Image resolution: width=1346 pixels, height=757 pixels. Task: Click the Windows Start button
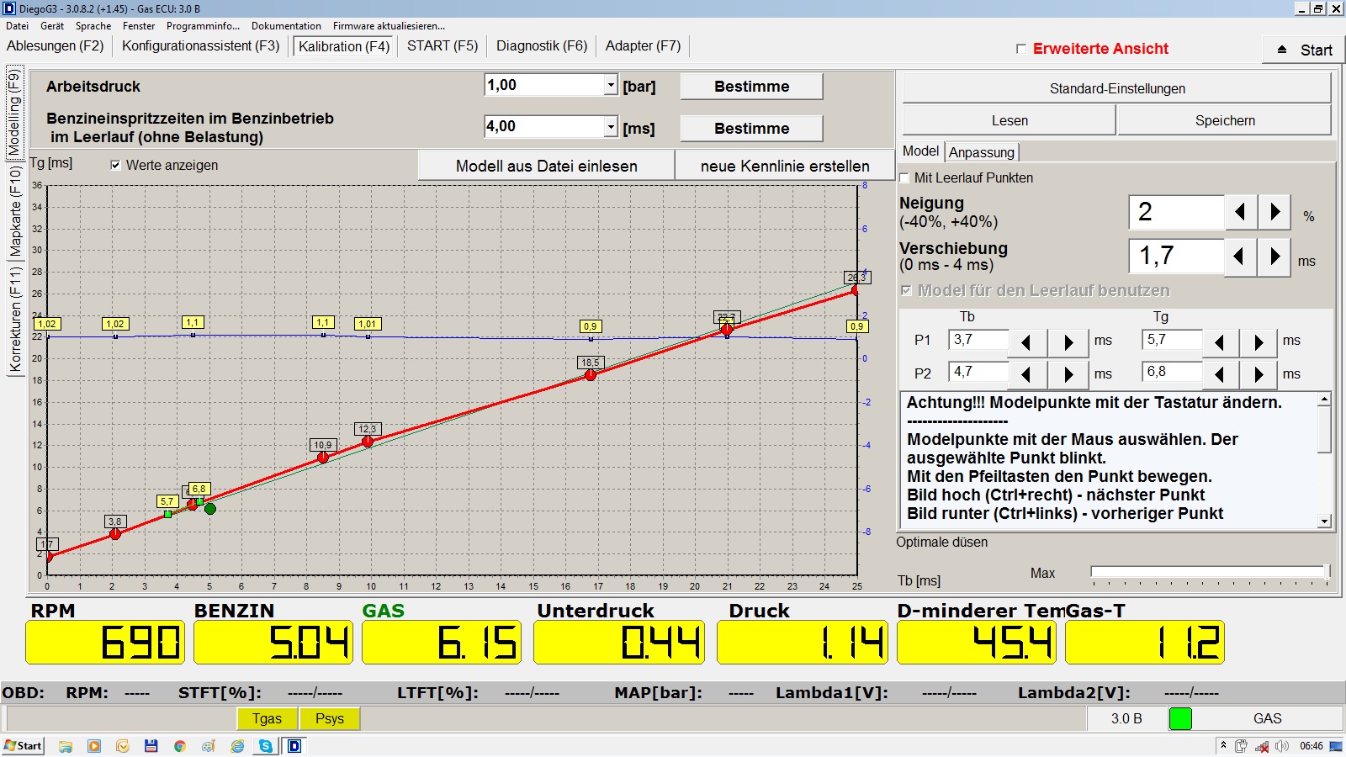[23, 746]
